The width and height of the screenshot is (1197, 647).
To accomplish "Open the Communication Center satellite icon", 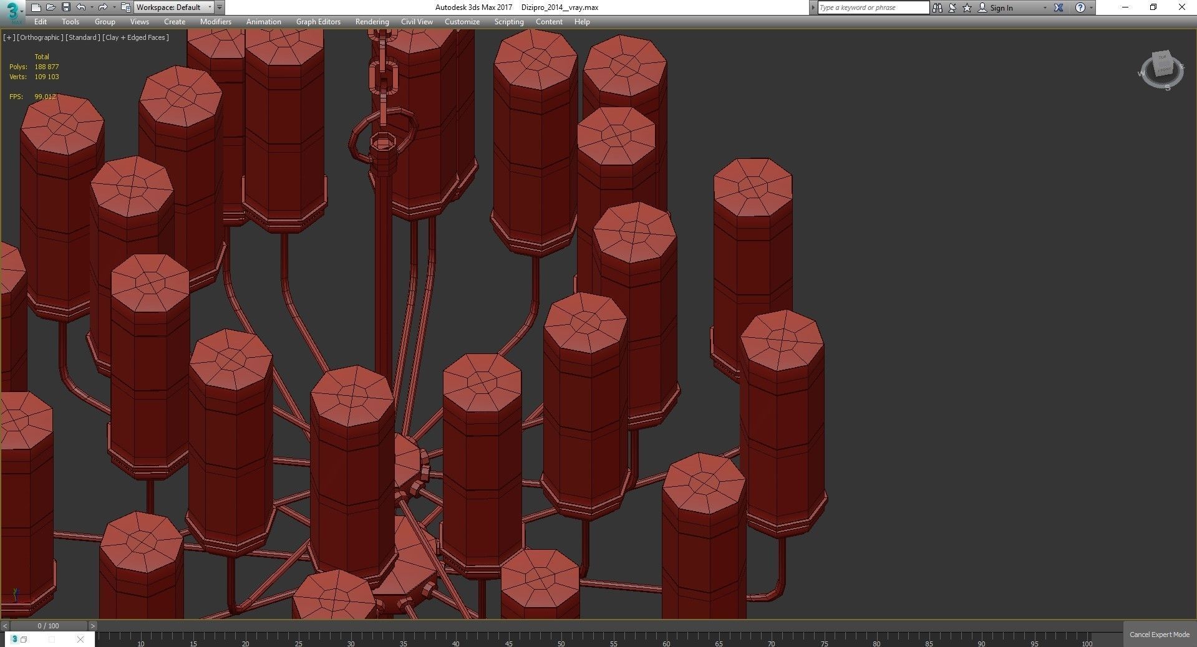I will pyautogui.click(x=952, y=7).
